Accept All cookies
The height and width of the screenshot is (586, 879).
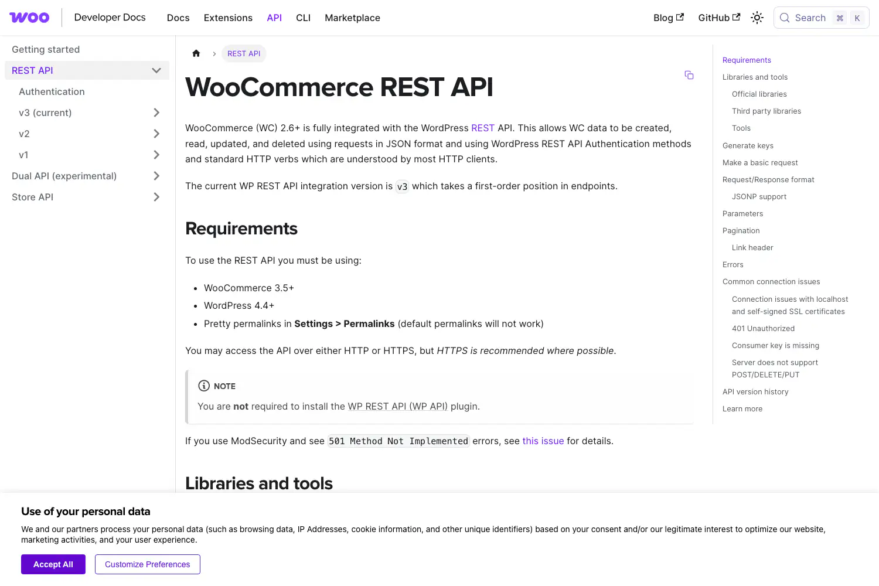point(53,564)
